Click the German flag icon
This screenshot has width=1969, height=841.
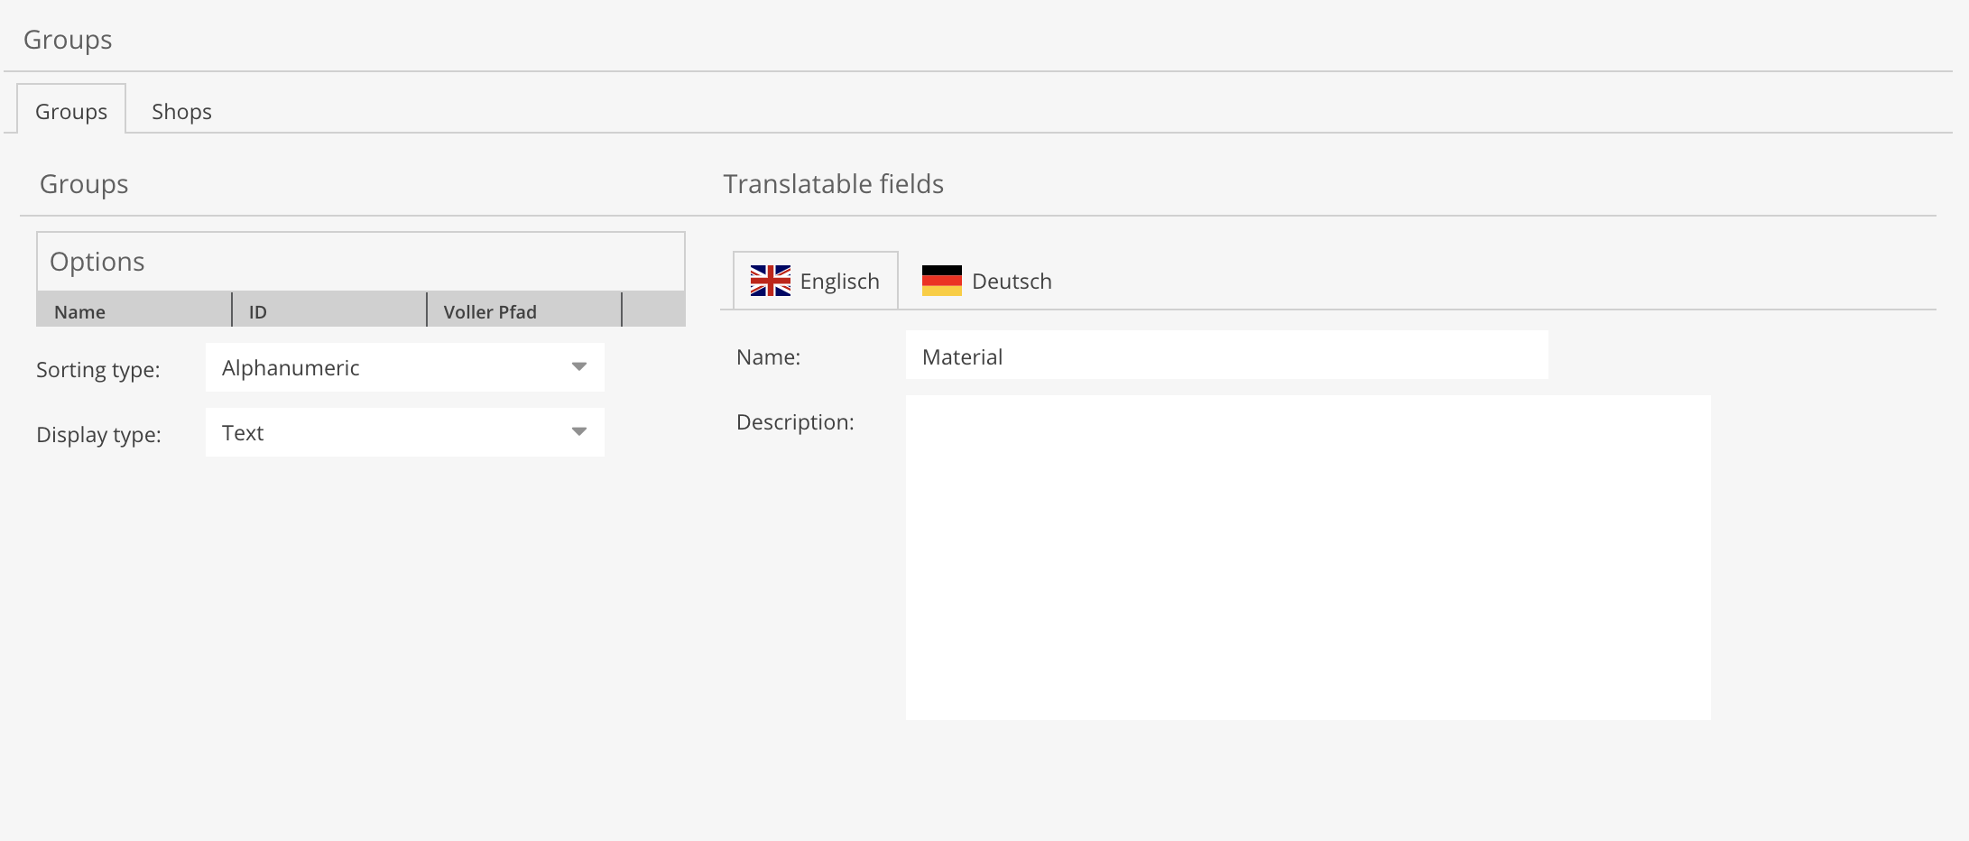coord(941,281)
